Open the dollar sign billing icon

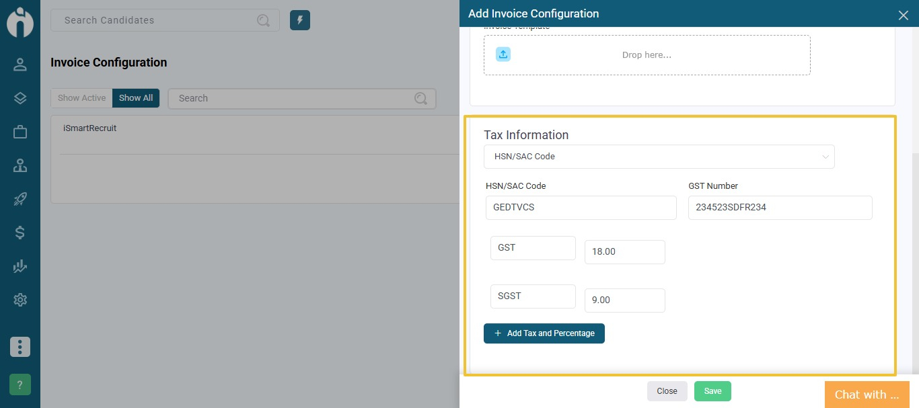[20, 233]
